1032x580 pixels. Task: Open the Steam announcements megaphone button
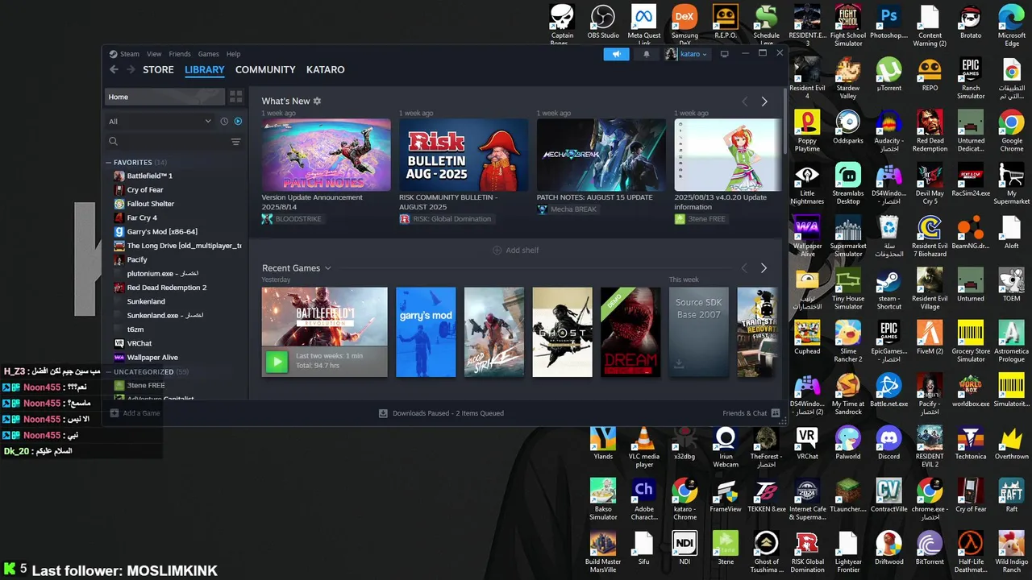point(616,54)
